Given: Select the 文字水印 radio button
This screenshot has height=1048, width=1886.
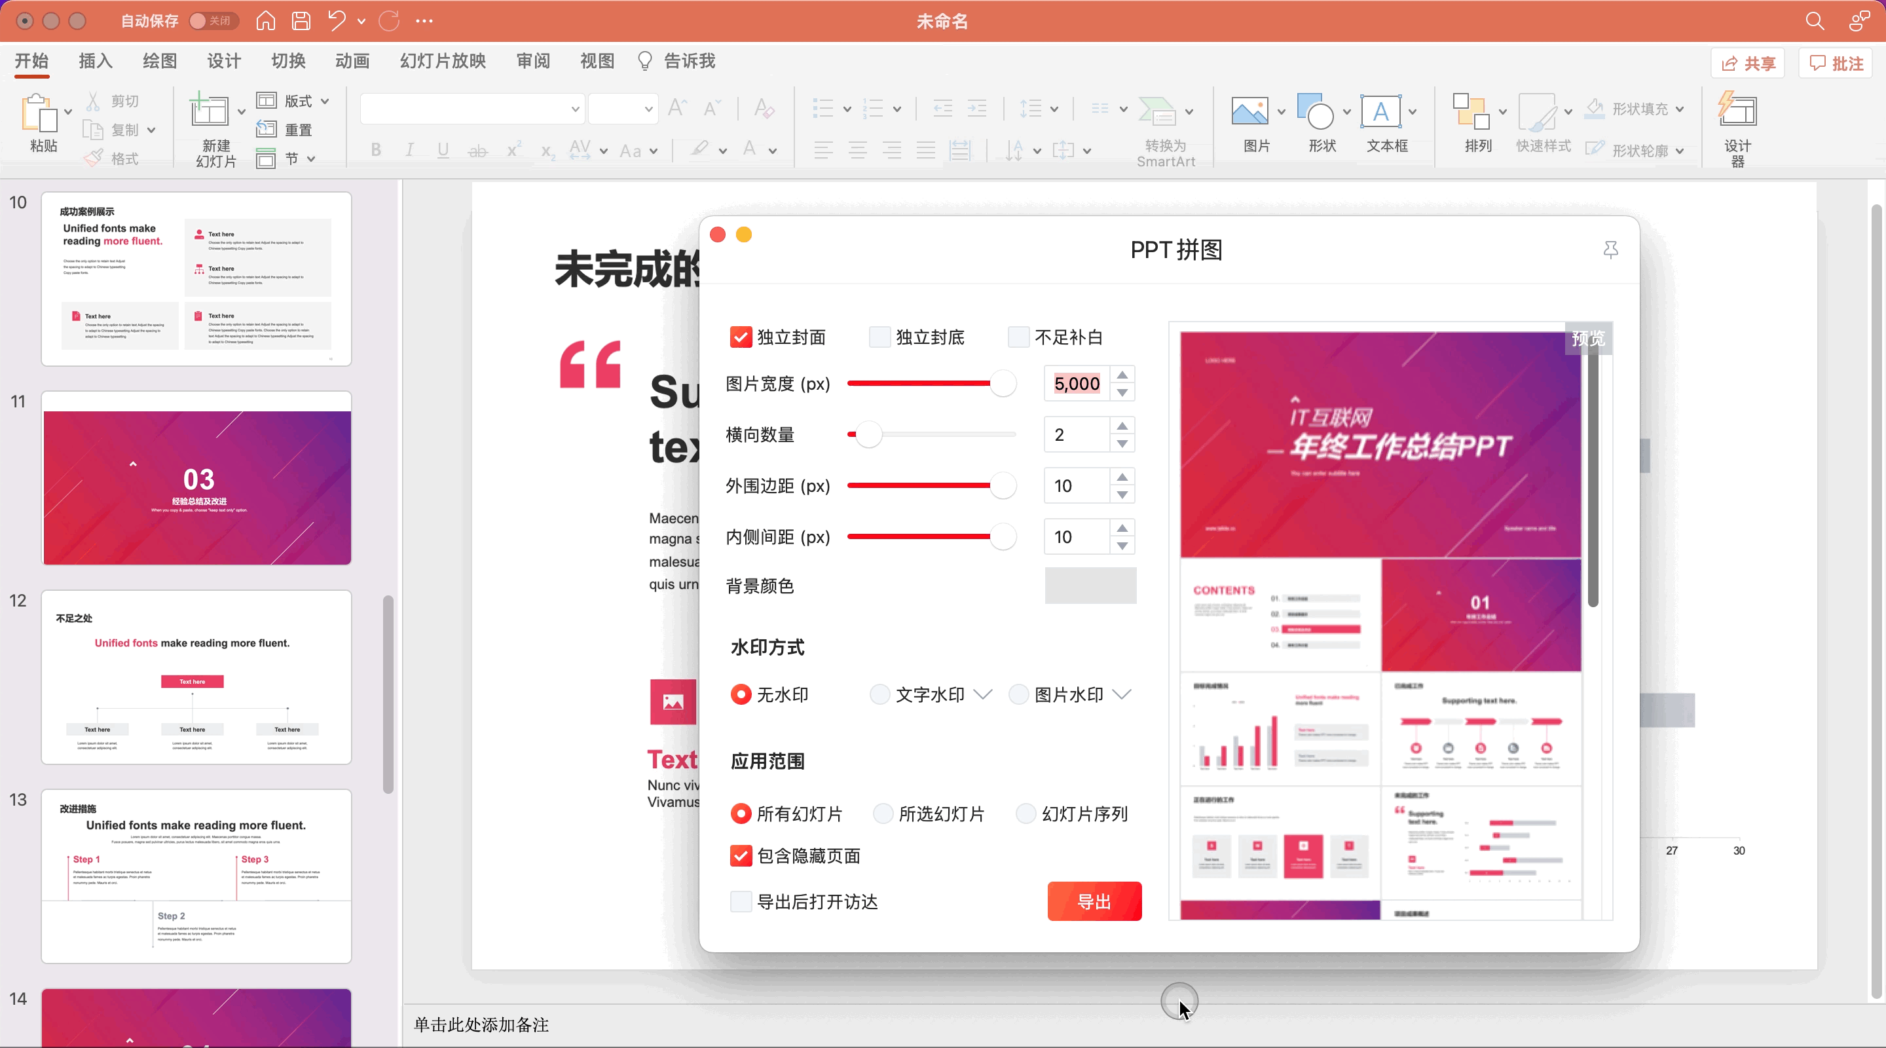Looking at the screenshot, I should pyautogui.click(x=879, y=694).
